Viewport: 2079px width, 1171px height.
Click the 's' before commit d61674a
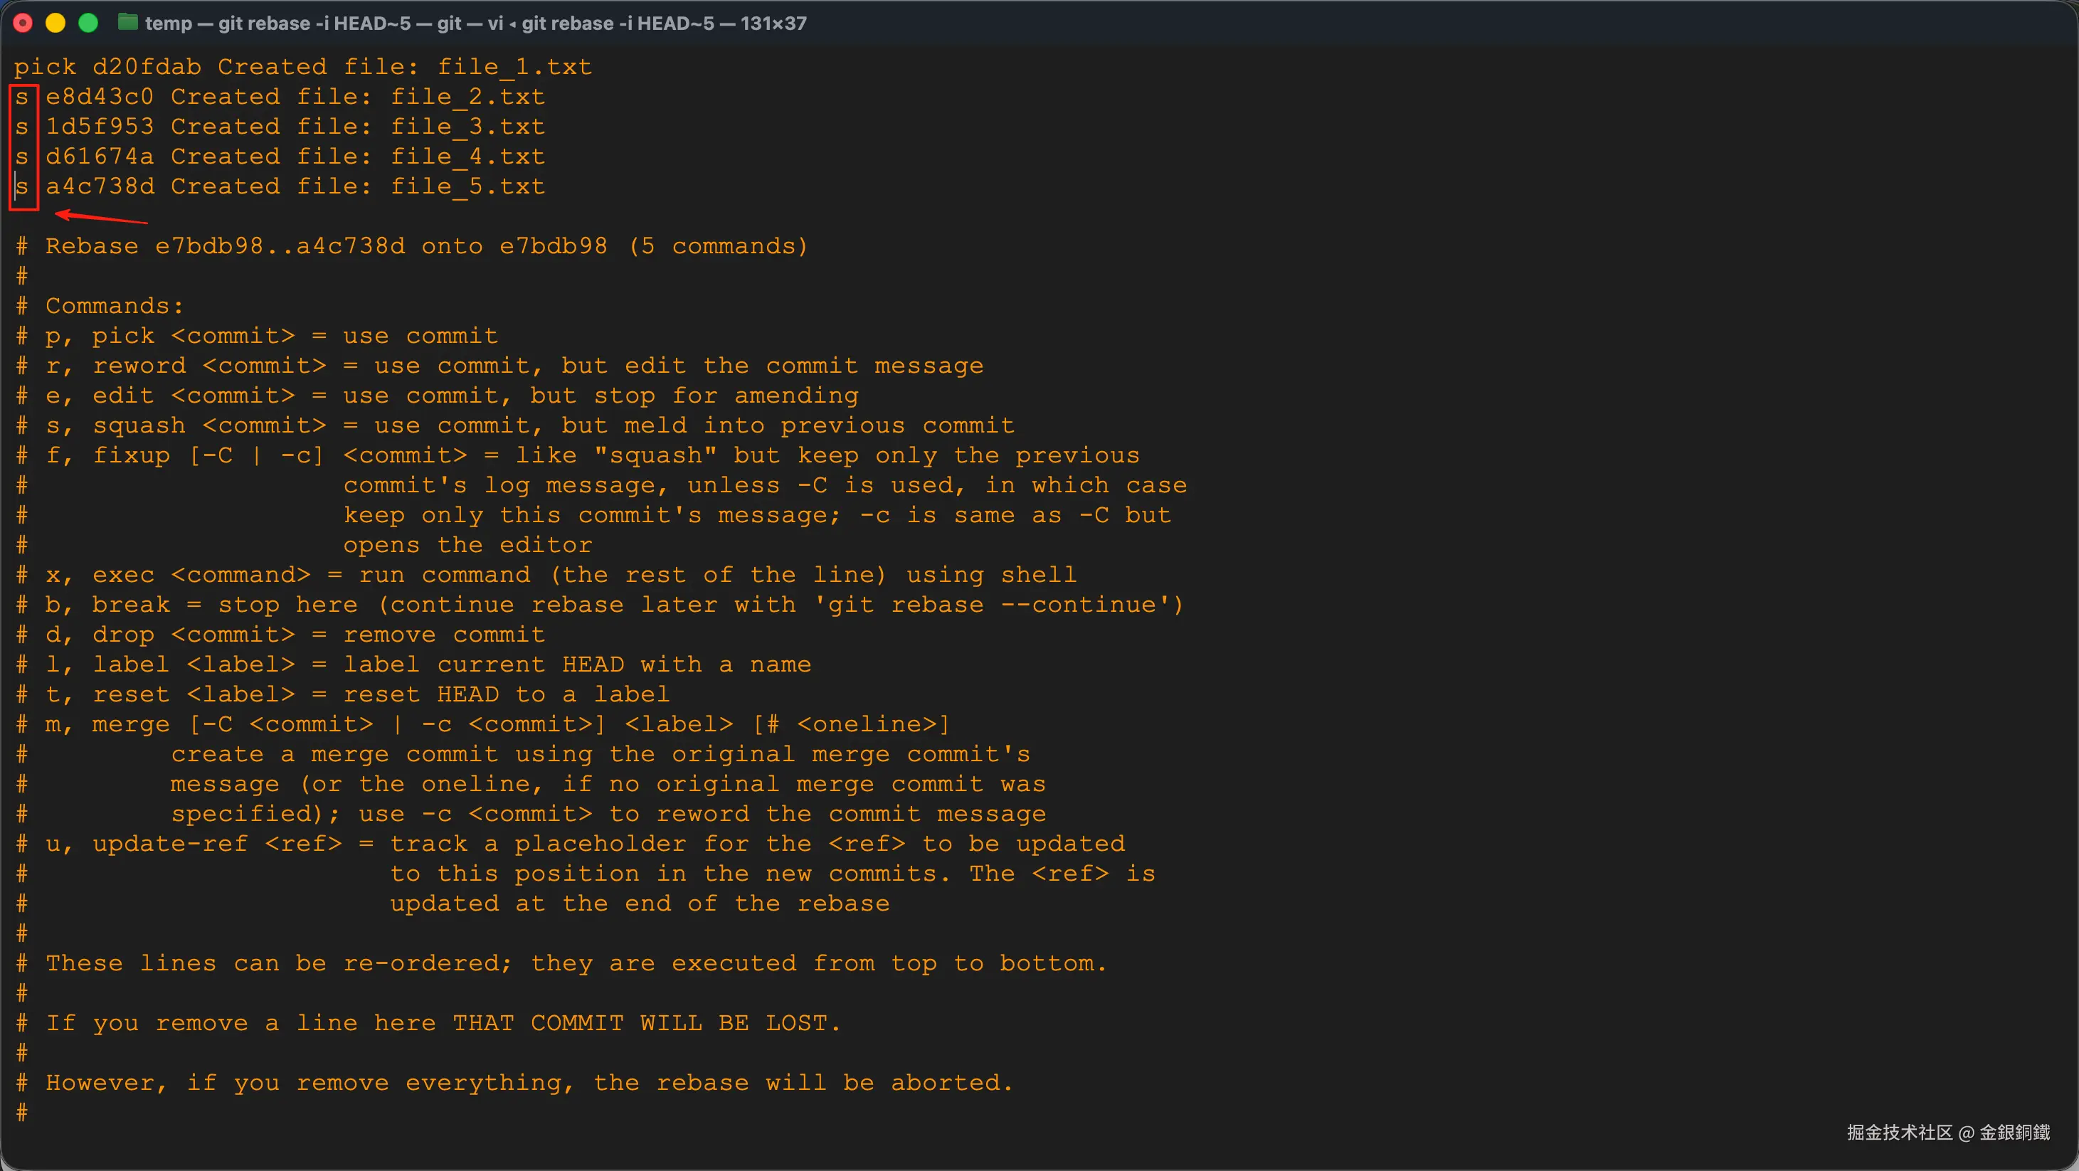[22, 157]
